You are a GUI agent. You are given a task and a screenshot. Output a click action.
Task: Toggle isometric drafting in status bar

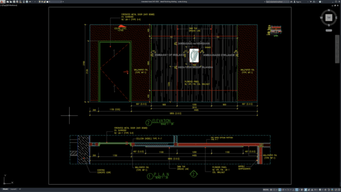point(288,190)
